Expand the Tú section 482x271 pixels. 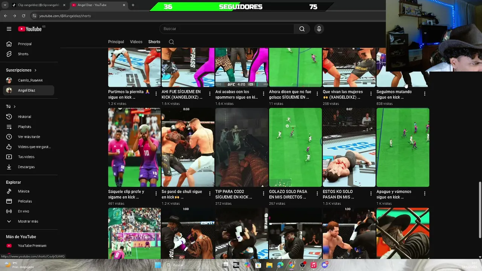[11, 107]
